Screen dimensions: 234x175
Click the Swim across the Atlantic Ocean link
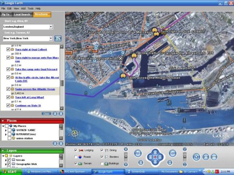(x=35, y=89)
